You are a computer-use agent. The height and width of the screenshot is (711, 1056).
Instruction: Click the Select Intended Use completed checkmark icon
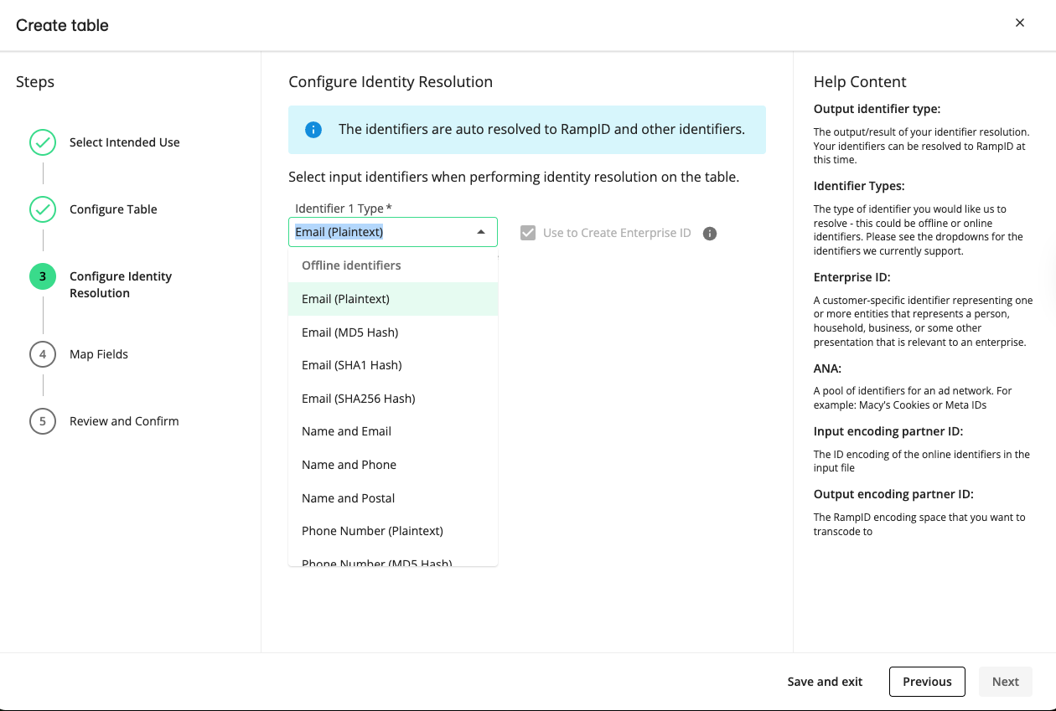pyautogui.click(x=43, y=142)
